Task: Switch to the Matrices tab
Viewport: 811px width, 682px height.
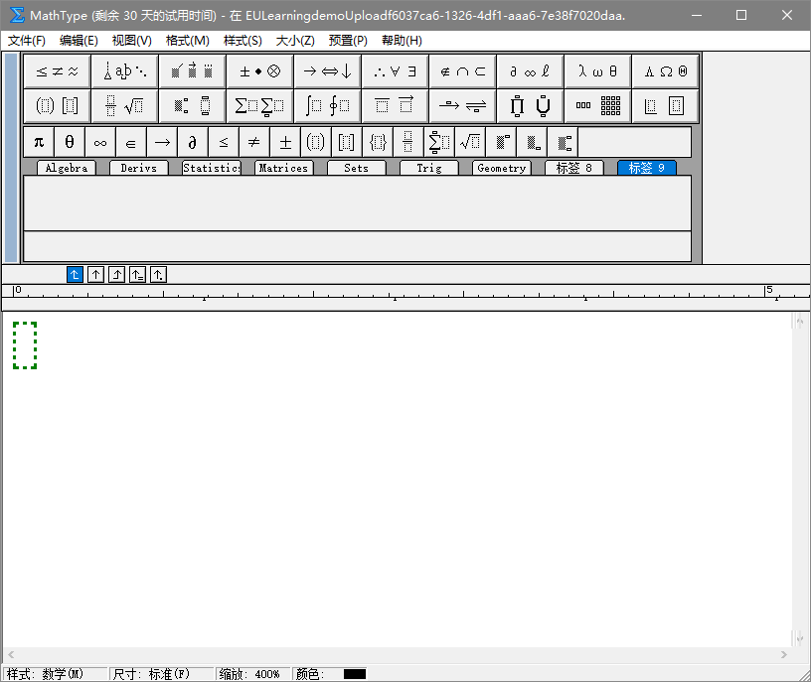Action: tap(283, 168)
